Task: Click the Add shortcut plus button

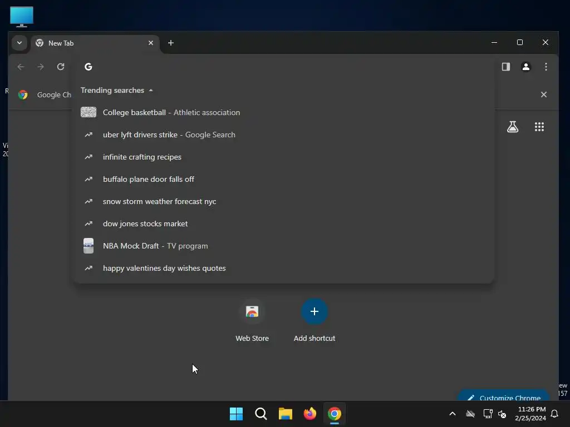Action: point(315,311)
